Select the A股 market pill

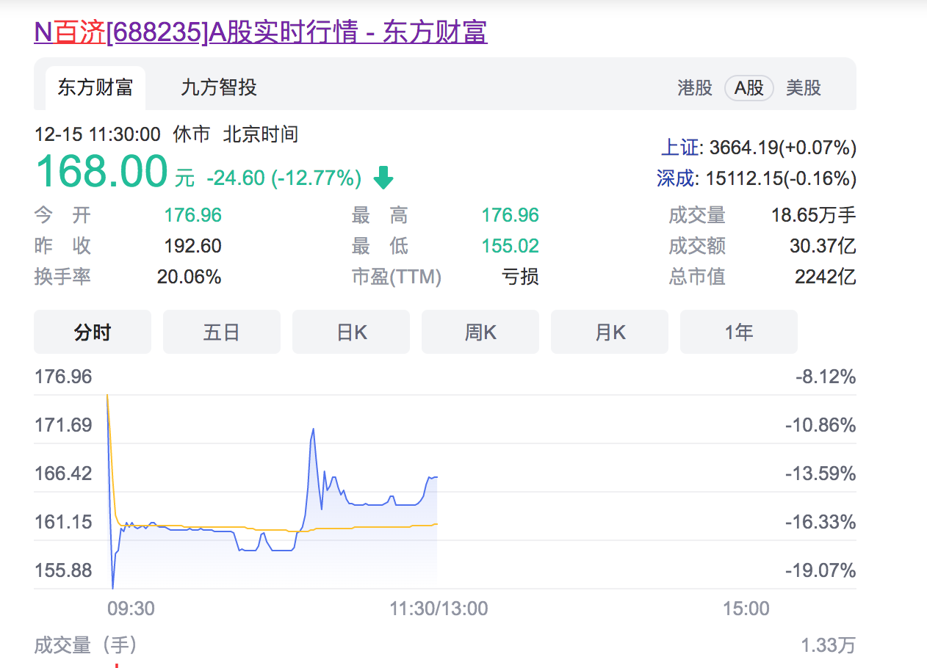(x=749, y=88)
